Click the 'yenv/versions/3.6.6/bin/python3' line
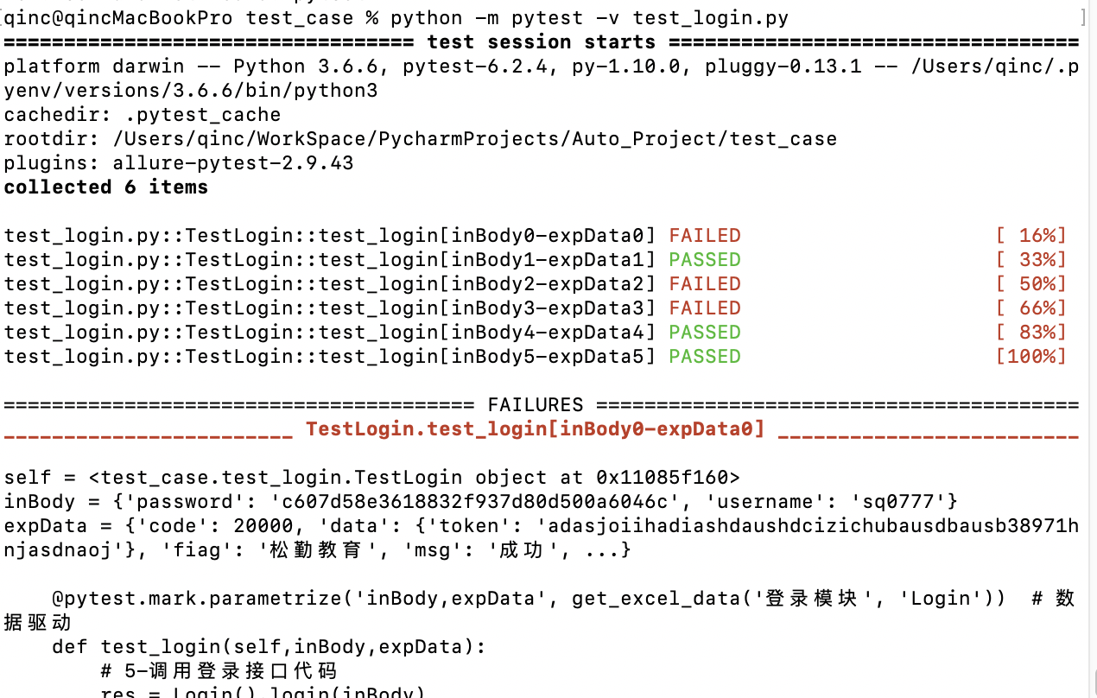The width and height of the screenshot is (1097, 698). pos(191,91)
